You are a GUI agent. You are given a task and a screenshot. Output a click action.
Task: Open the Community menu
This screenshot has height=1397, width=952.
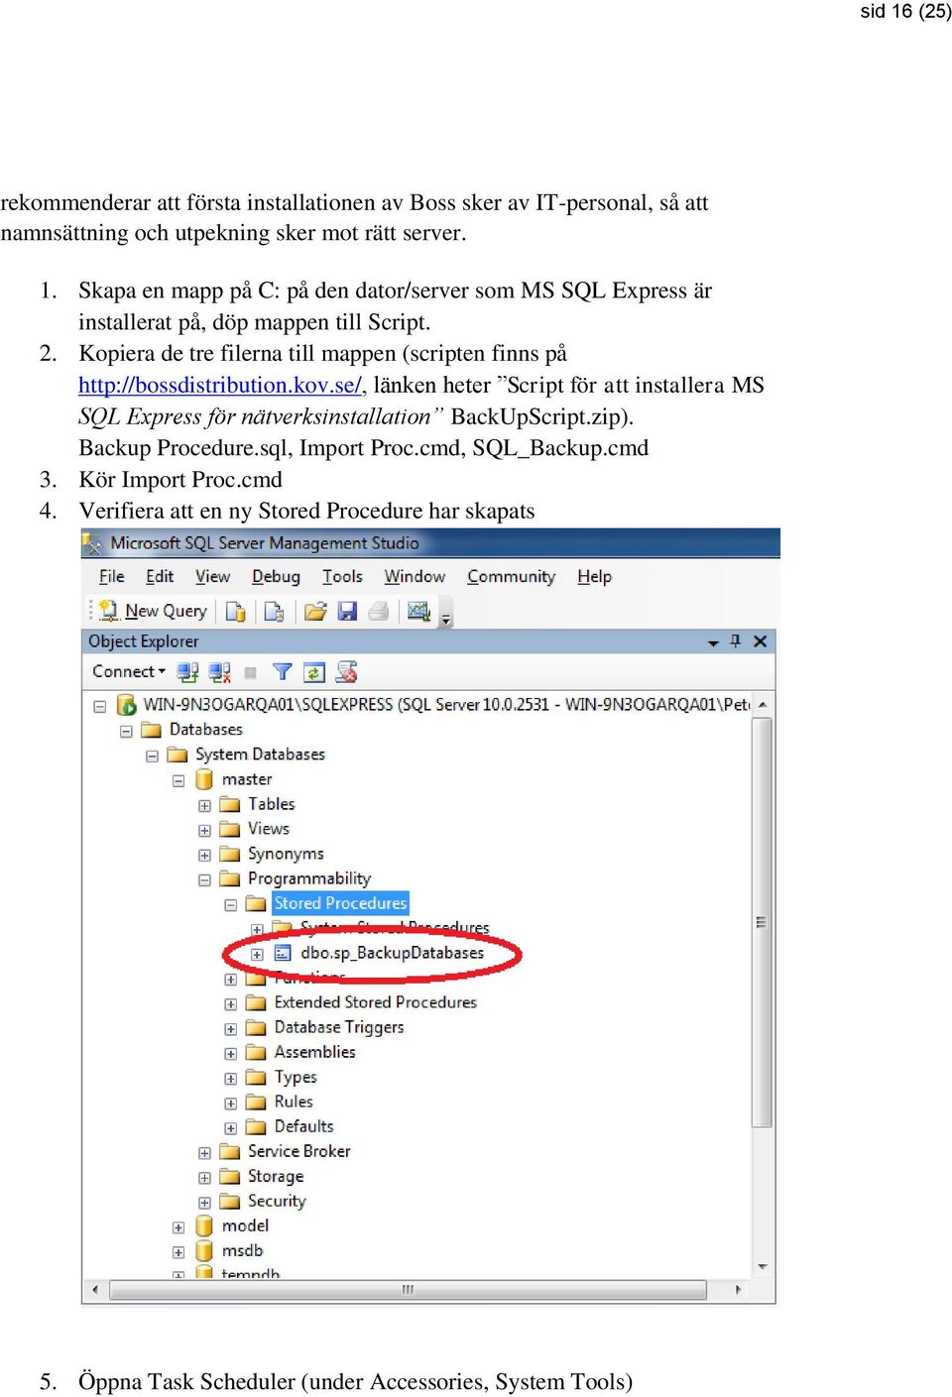511,576
